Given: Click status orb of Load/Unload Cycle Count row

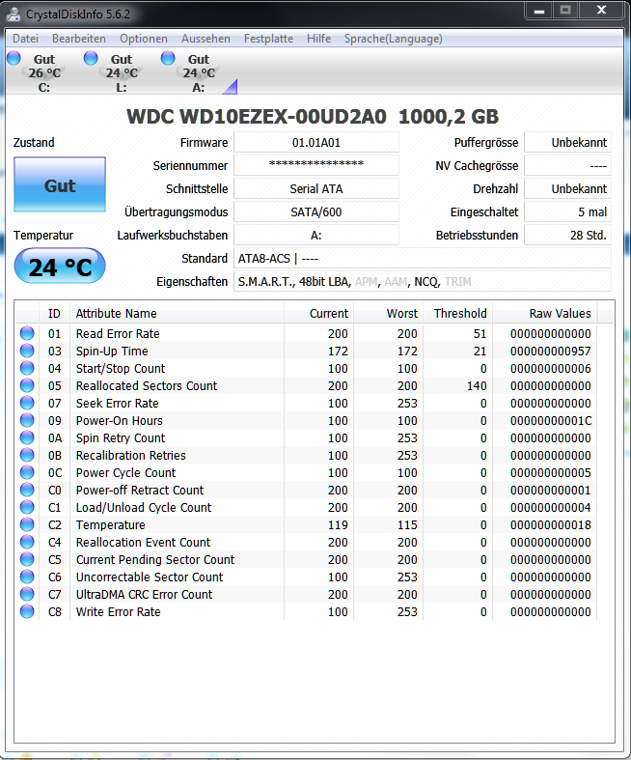Looking at the screenshot, I should (27, 508).
